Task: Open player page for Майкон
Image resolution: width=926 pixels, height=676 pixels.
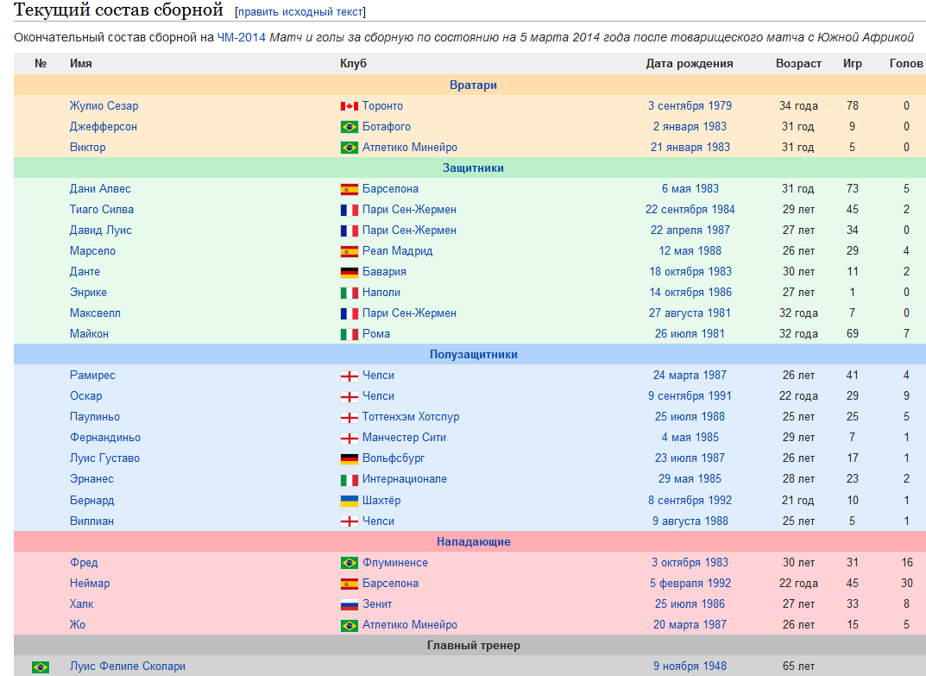Action: [x=89, y=333]
